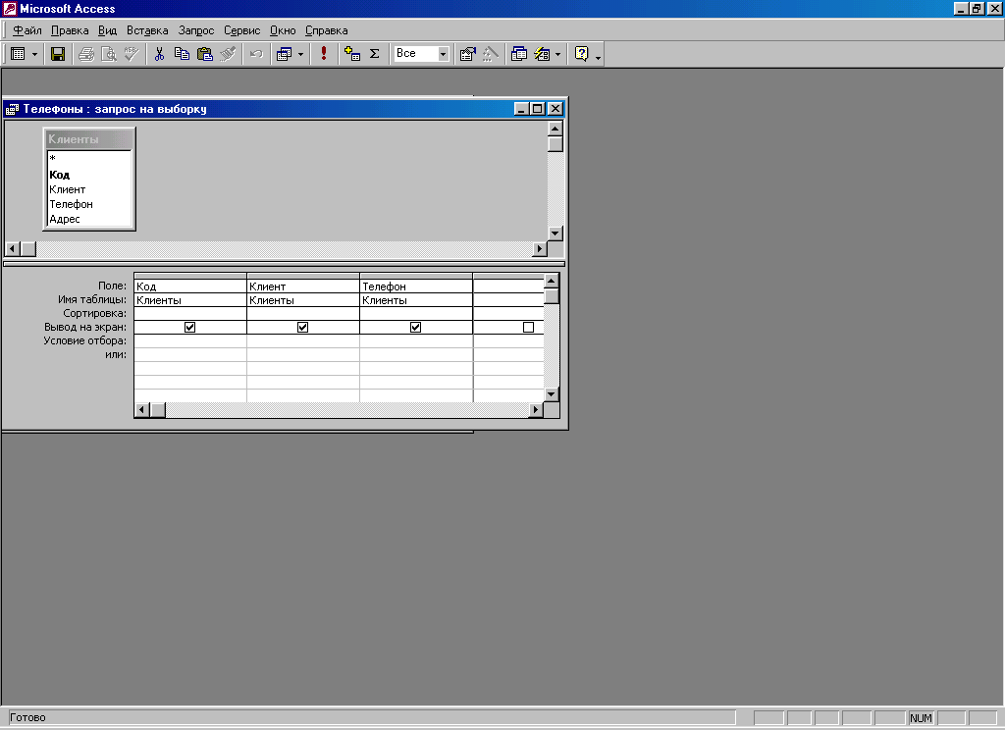The image size is (1005, 730).
Task: Open toolbar options arrow after help icon
Action: click(598, 56)
